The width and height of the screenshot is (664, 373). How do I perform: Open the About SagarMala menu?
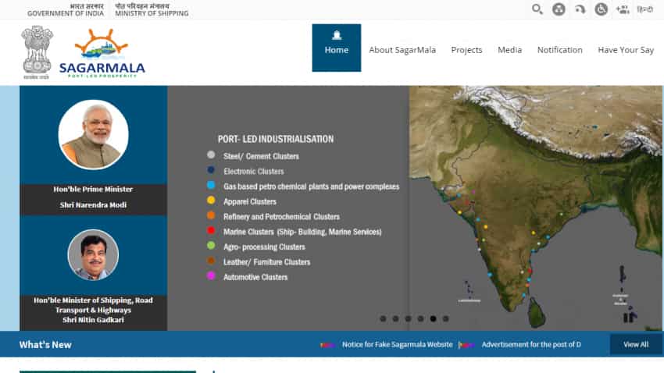402,50
